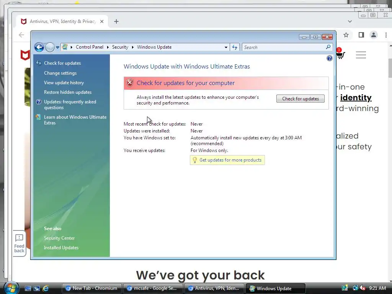Open Installed Updates under See also
The height and width of the screenshot is (294, 392).
tap(61, 248)
